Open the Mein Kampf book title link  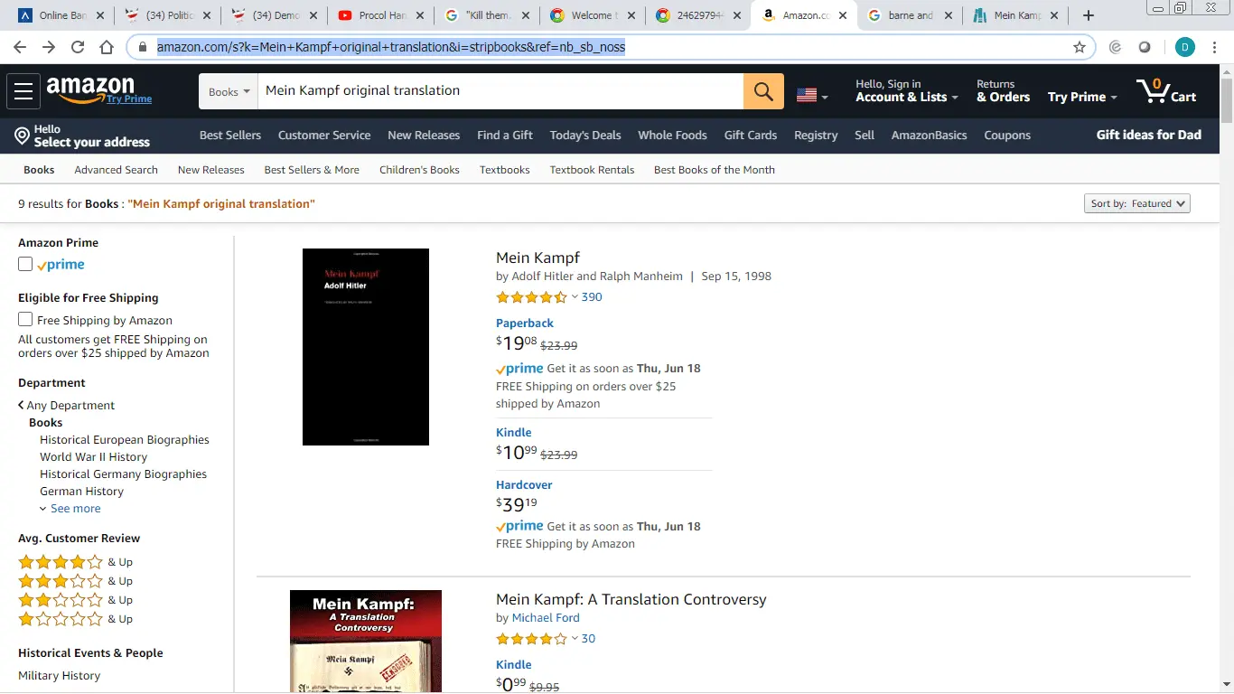pos(538,258)
